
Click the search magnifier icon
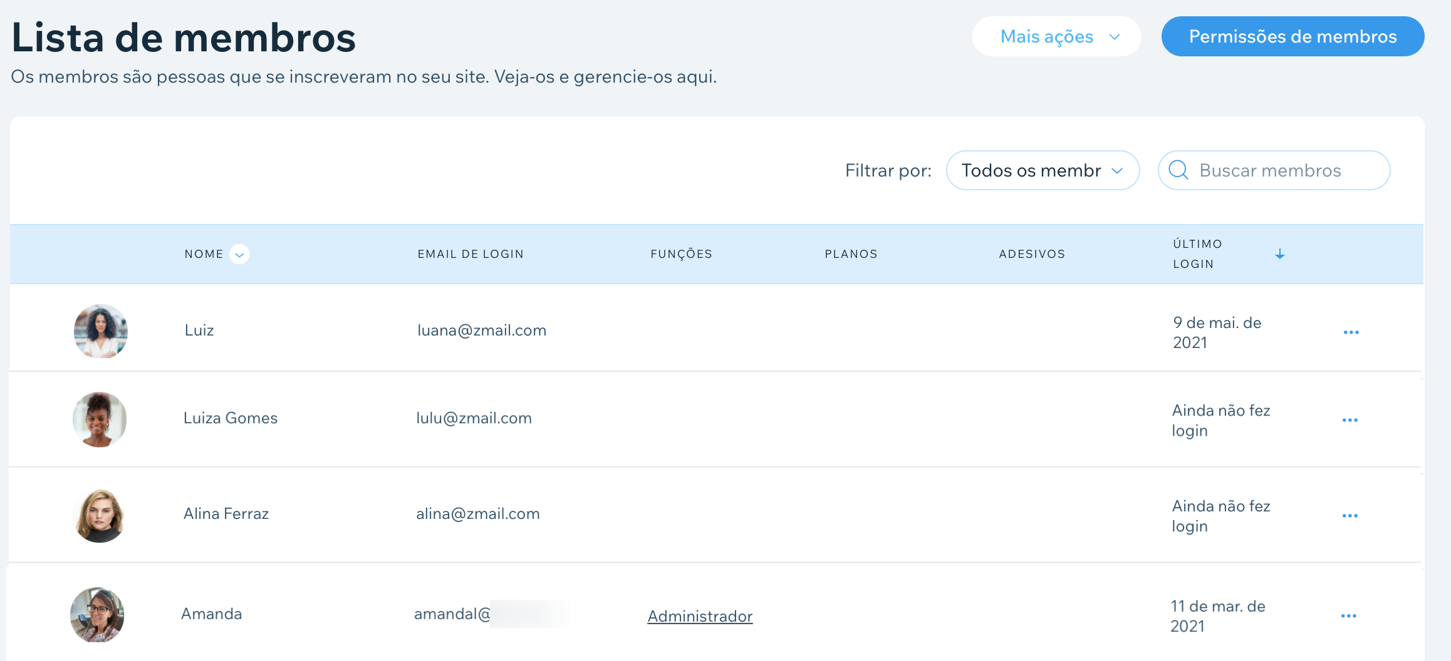(1178, 170)
